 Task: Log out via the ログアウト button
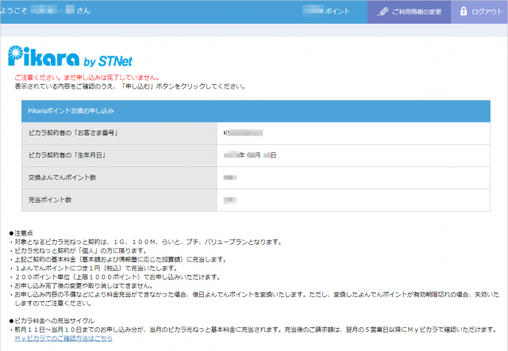(x=479, y=12)
